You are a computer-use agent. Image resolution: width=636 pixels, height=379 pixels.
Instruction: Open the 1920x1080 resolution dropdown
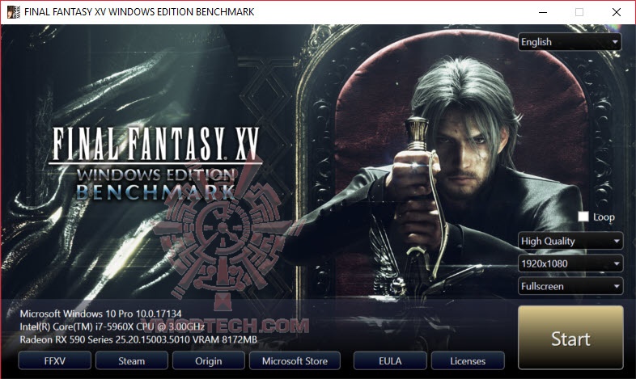click(x=570, y=263)
